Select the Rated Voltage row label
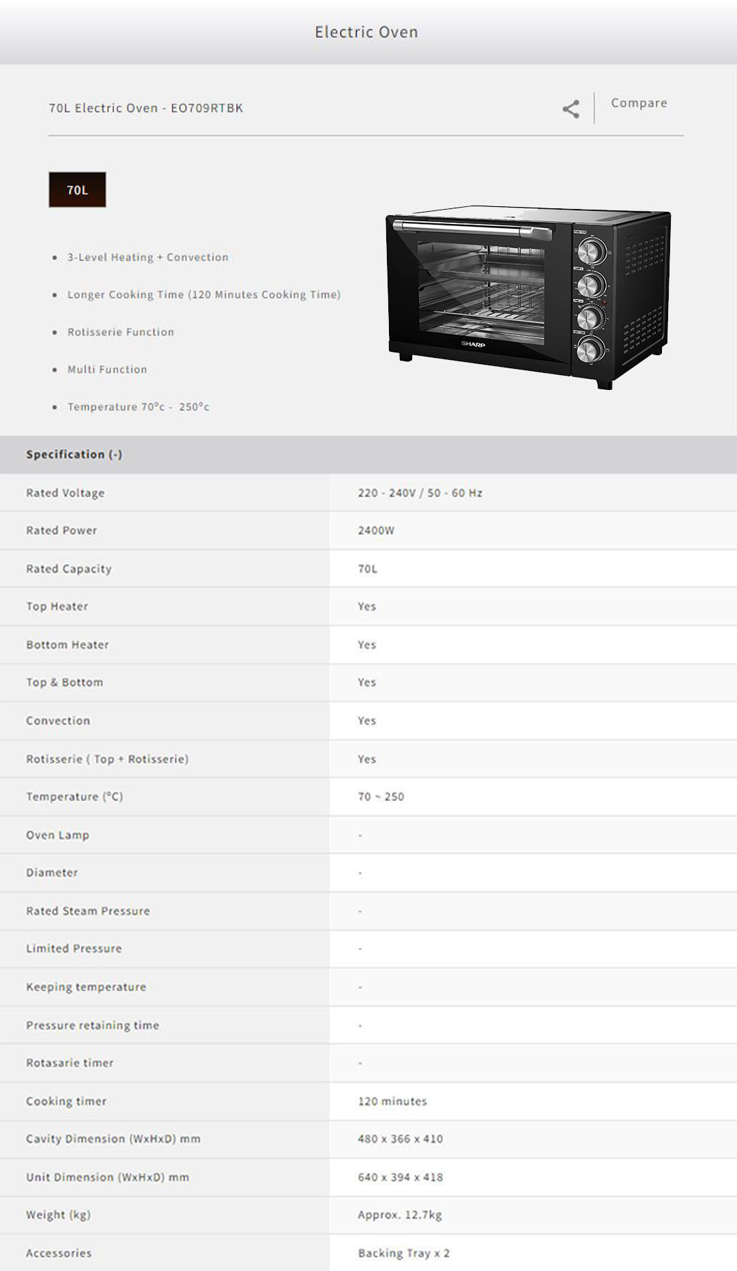The image size is (737, 1271). [x=66, y=493]
